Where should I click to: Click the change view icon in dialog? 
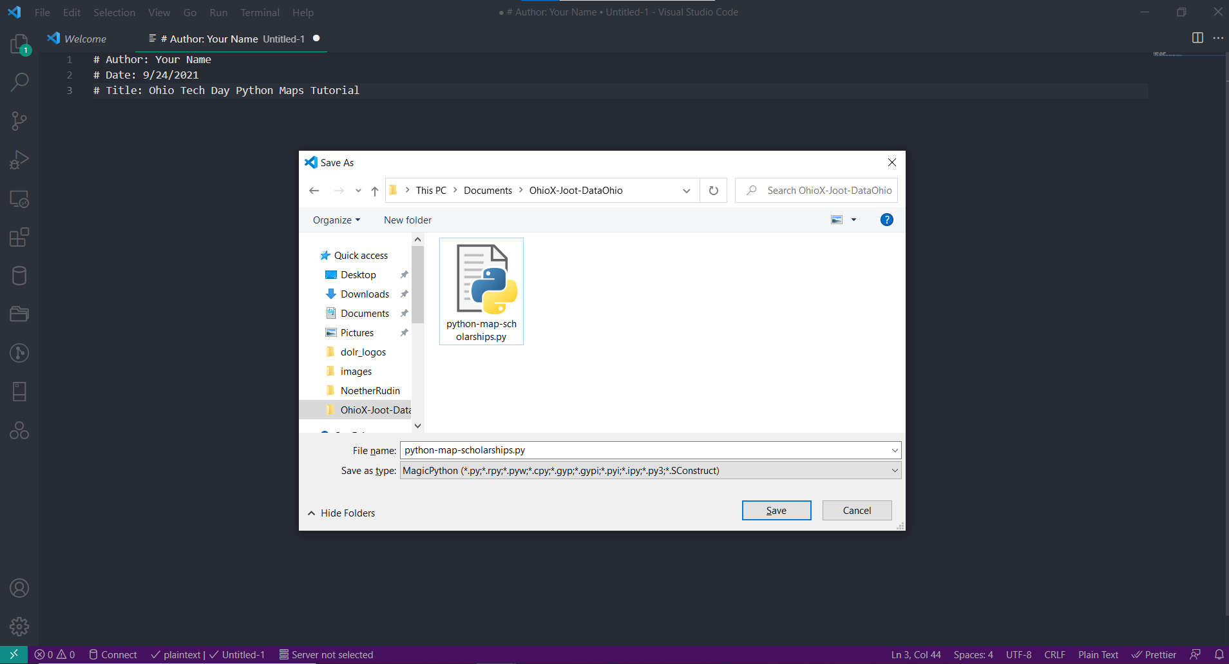[837, 220]
